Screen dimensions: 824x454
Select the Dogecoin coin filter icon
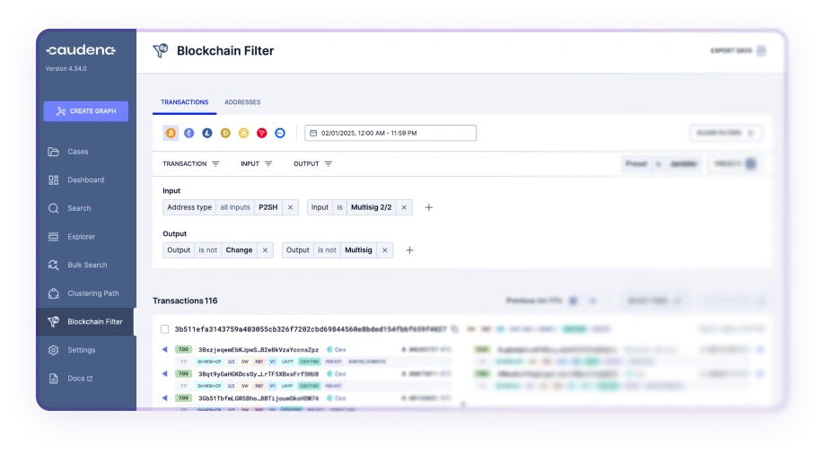[x=225, y=133]
